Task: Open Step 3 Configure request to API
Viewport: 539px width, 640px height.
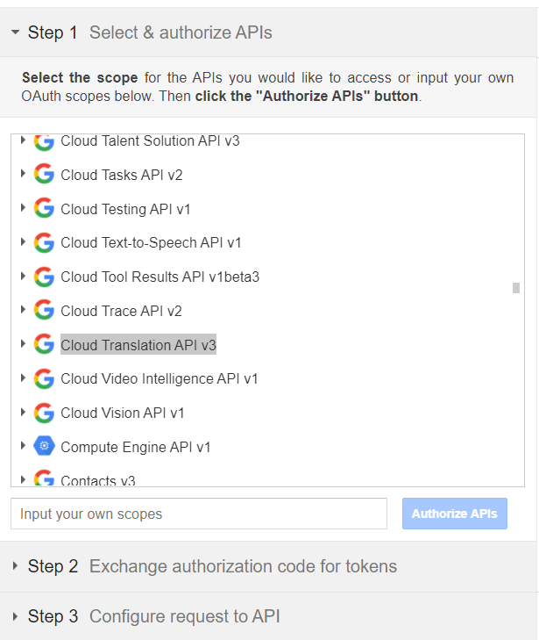Action: (153, 616)
